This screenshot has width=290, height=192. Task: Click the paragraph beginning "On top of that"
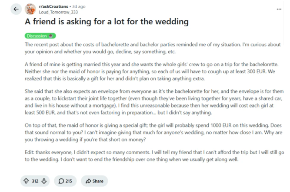(x=153, y=132)
